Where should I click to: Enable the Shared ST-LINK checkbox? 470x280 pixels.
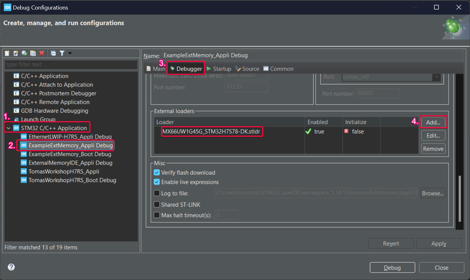(157, 204)
